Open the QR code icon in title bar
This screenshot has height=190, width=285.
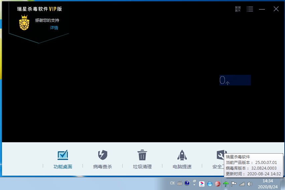click(x=238, y=9)
